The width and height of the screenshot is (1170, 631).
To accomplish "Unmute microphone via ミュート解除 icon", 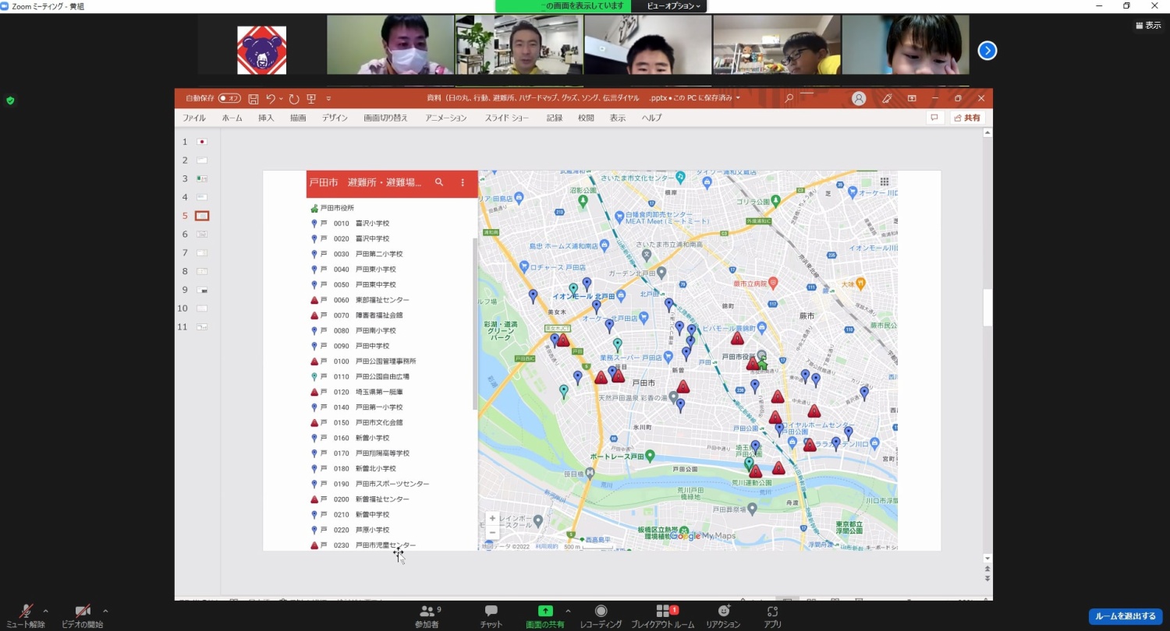I will click(x=26, y=611).
